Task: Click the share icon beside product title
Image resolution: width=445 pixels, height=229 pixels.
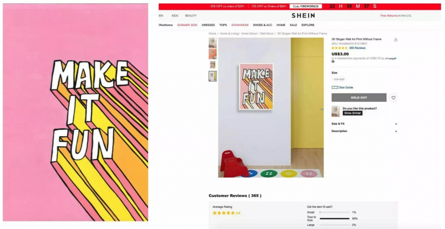Action: pyautogui.click(x=395, y=39)
